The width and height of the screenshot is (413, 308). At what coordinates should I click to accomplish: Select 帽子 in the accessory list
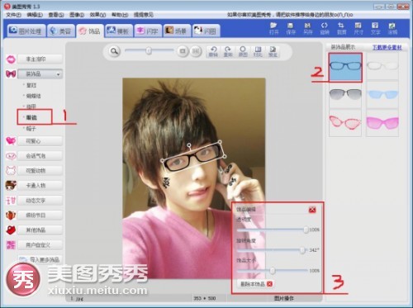tap(31, 129)
